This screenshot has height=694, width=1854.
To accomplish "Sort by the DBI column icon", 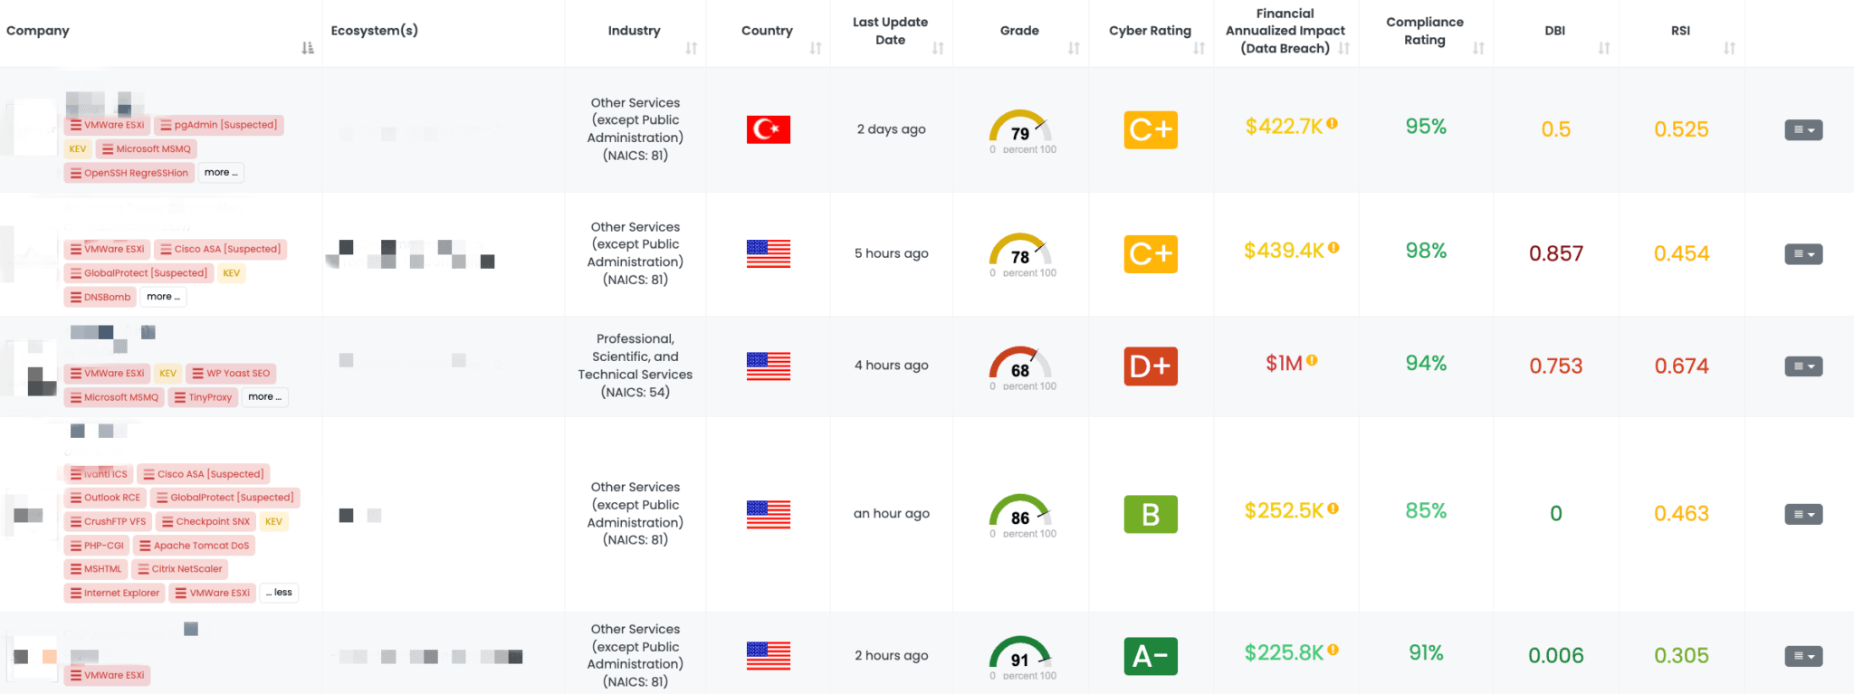I will point(1603,48).
